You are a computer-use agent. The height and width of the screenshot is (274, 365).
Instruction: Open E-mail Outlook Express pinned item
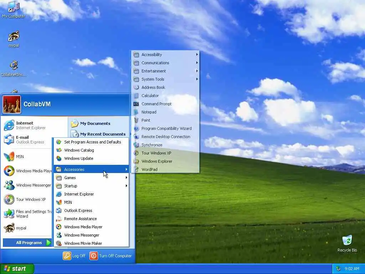tap(27, 139)
